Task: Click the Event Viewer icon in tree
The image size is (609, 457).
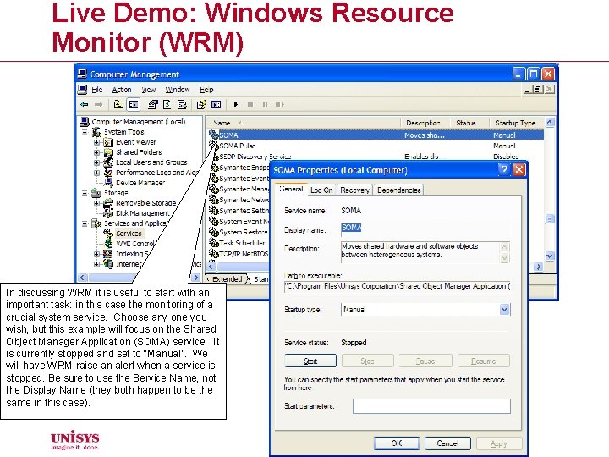Action: 108,143
